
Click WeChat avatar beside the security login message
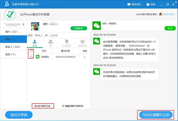(97, 41)
